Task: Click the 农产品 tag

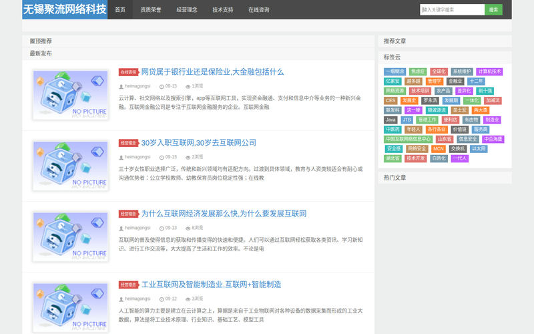Action: (443, 91)
